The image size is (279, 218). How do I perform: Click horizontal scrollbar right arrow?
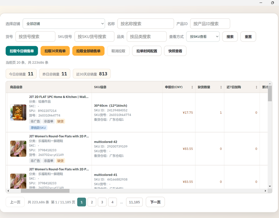point(265,191)
